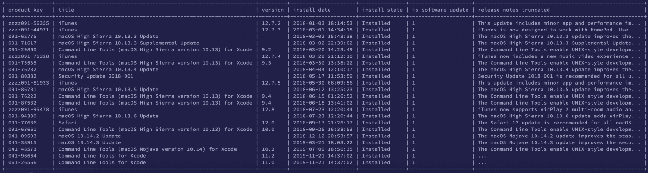The image size is (648, 173).
Task: Click release note about HomePod
Action: (x=559, y=30)
